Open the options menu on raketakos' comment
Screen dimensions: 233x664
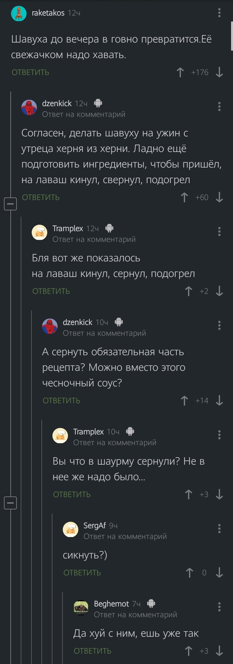coord(219,13)
